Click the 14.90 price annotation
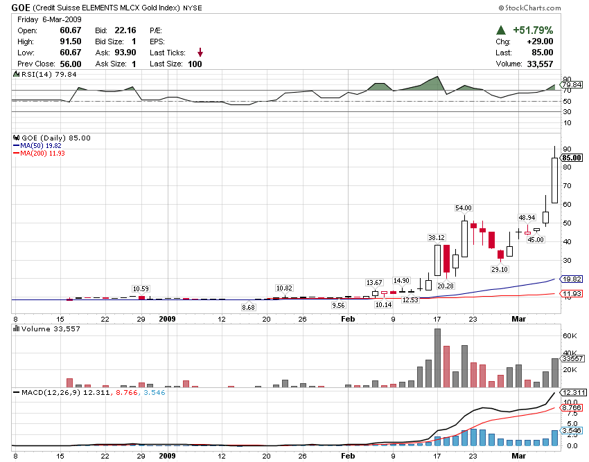The image size is (589, 462). [x=401, y=281]
